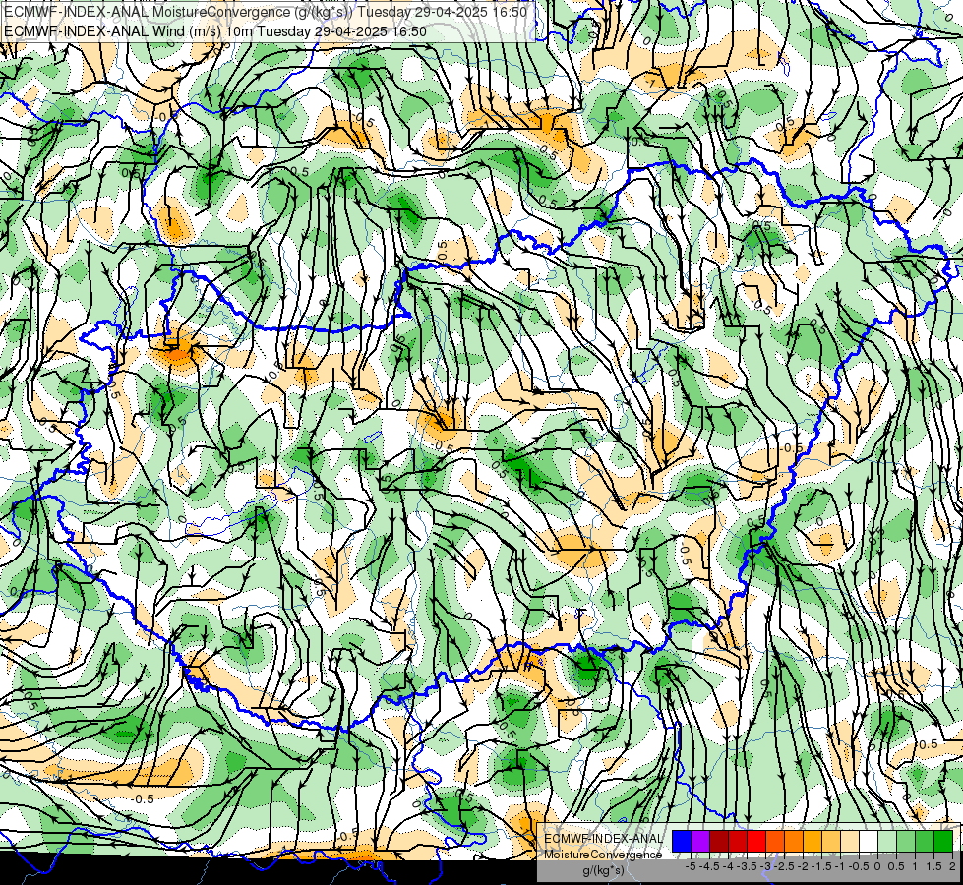Click the darkest red legend swatch

(719, 841)
